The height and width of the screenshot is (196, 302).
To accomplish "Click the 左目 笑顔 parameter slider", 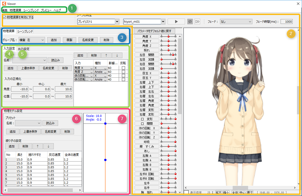I will click(x=169, y=59).
